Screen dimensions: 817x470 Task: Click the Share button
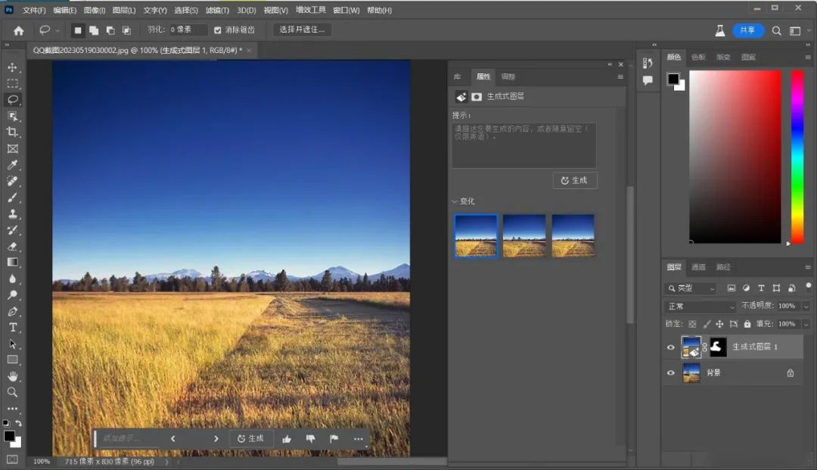point(747,31)
